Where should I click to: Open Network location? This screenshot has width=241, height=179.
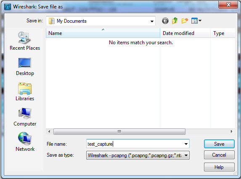[x=25, y=142]
